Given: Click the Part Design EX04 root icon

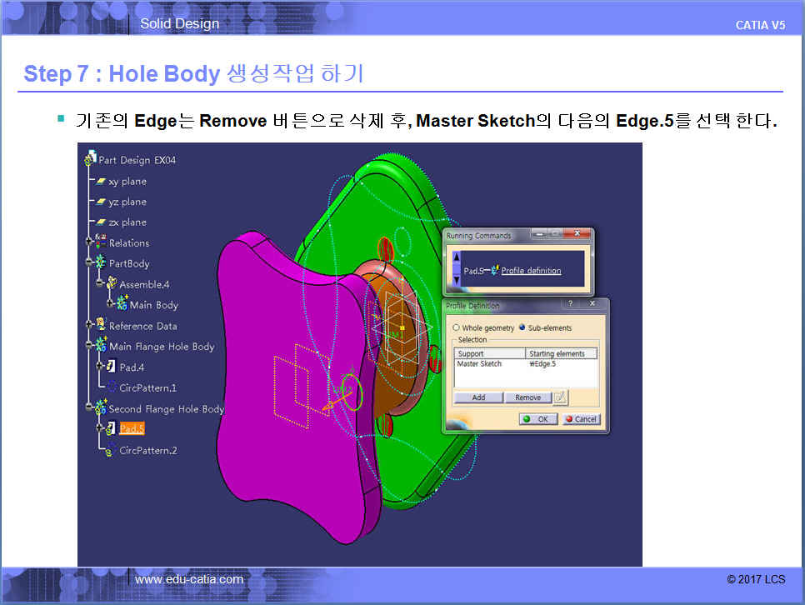Looking at the screenshot, I should click(x=90, y=160).
